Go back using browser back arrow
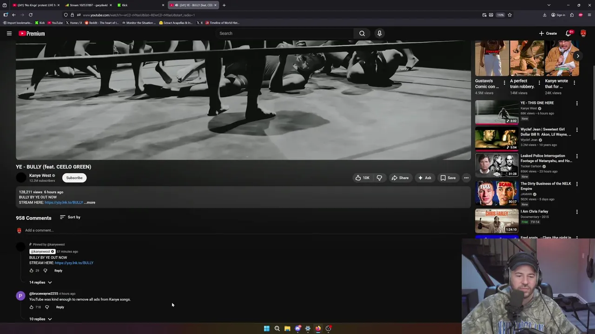 [14, 15]
